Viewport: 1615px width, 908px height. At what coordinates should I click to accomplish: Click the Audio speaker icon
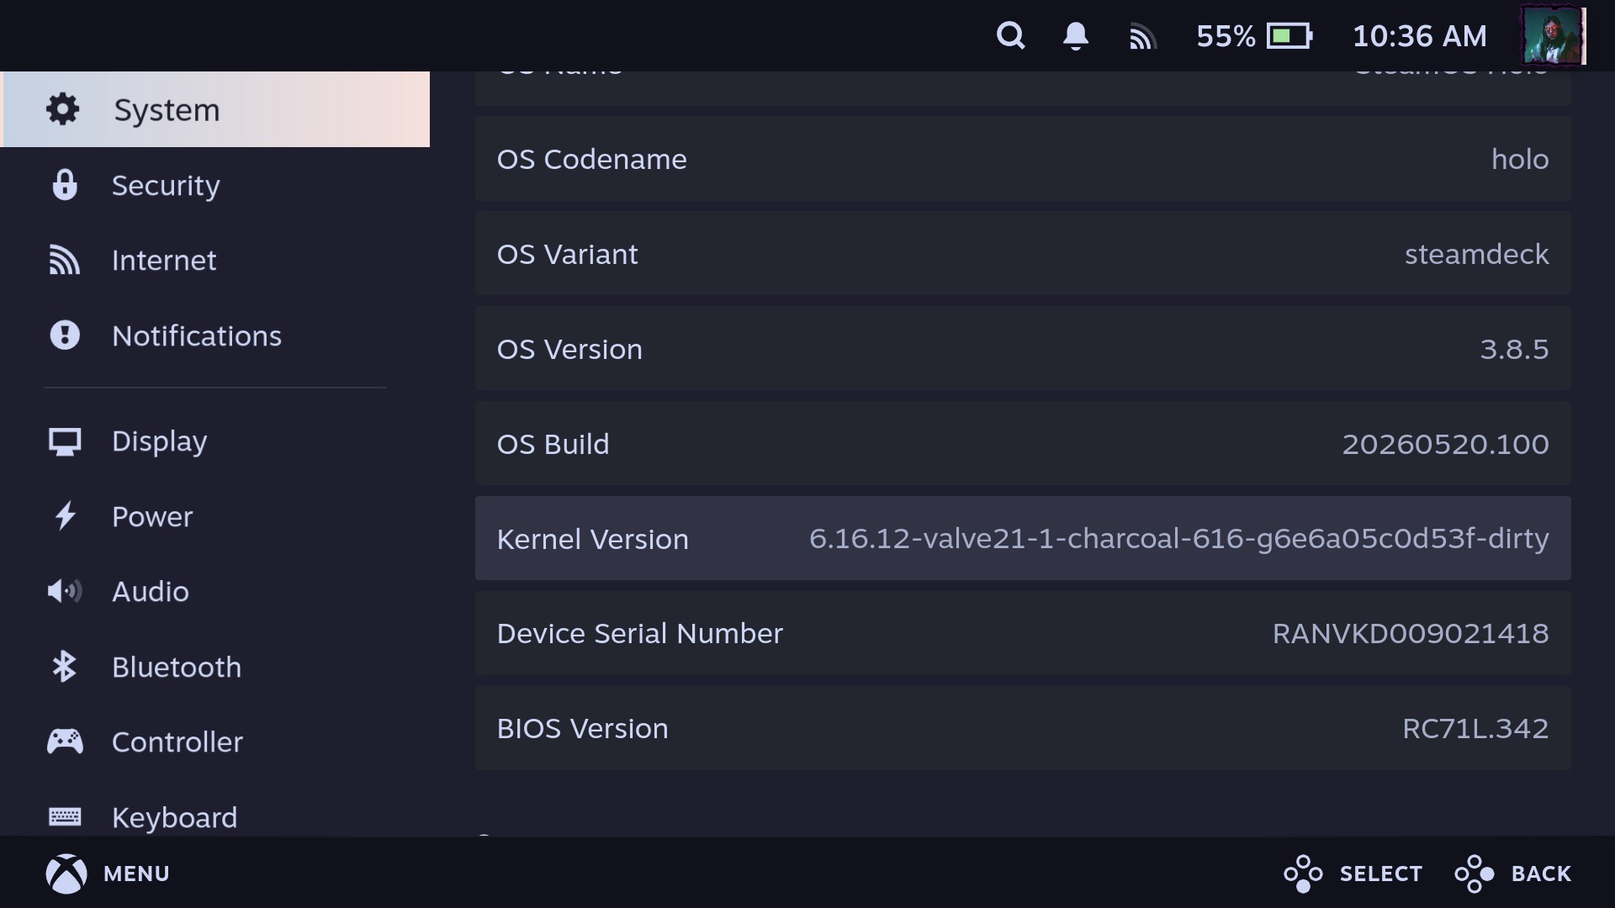tap(65, 592)
